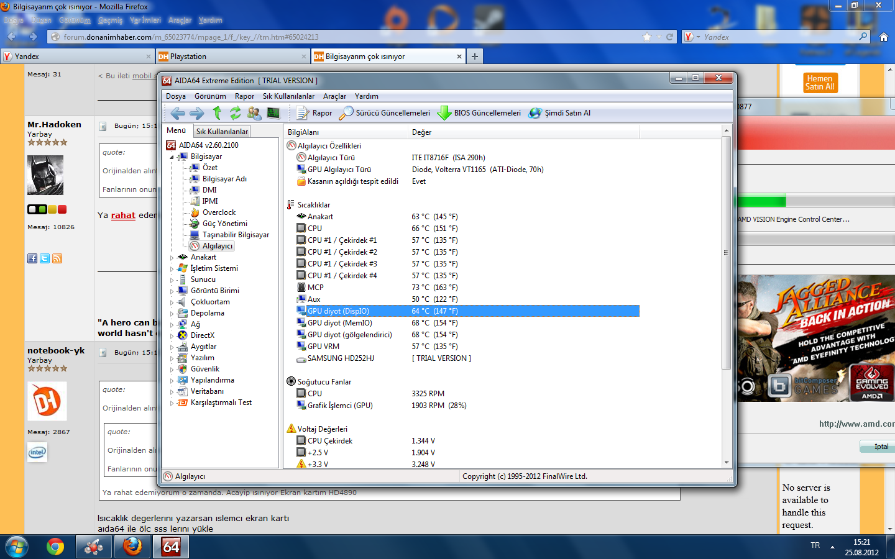Open the users icon in AIDA64 toolbar

[x=254, y=112]
